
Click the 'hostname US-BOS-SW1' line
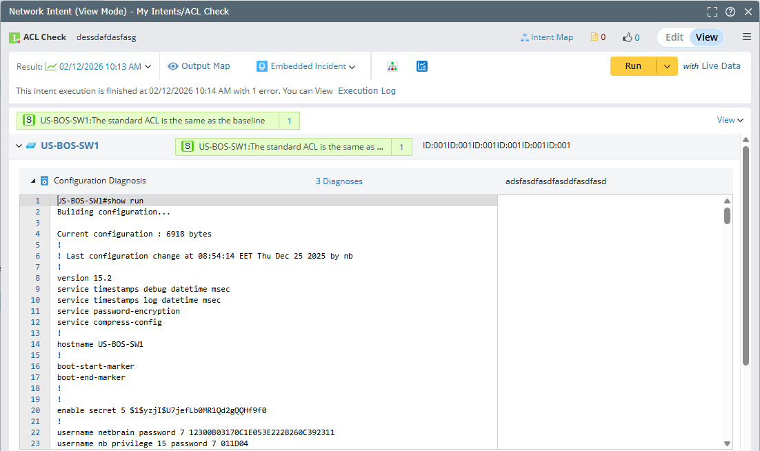click(x=100, y=344)
